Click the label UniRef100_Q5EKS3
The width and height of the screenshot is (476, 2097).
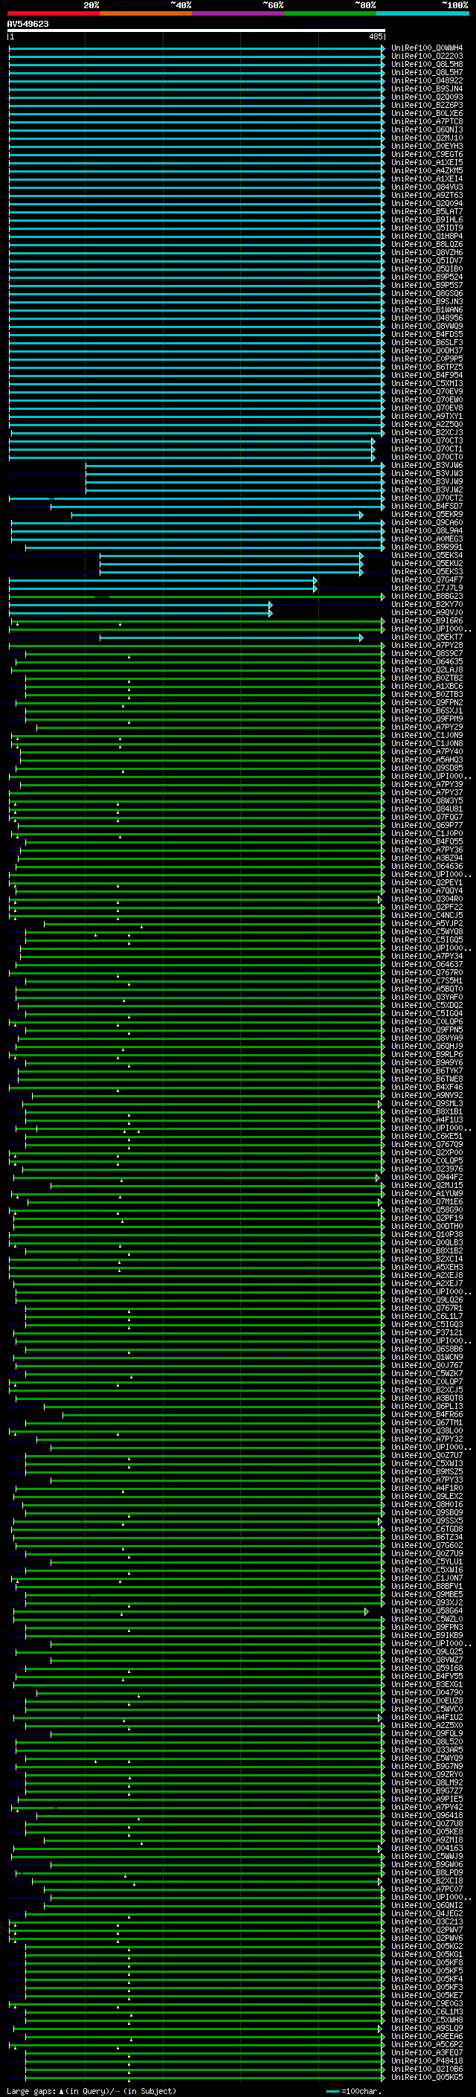pos(427,571)
